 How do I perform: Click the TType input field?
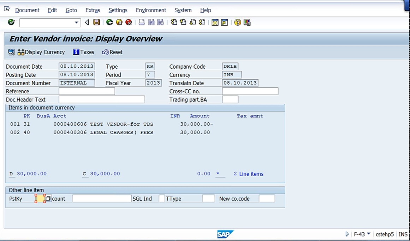tap(208, 198)
